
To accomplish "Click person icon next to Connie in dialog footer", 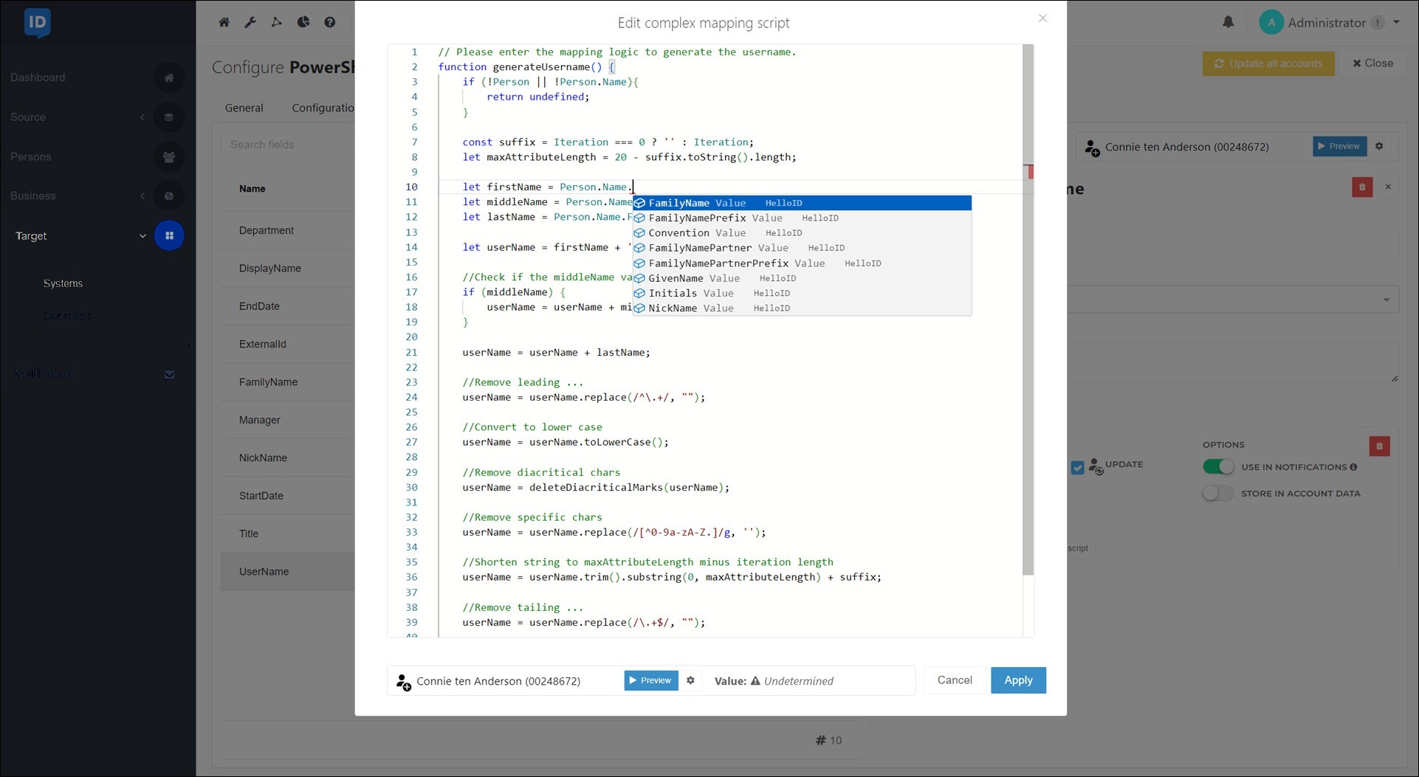I will tap(403, 682).
